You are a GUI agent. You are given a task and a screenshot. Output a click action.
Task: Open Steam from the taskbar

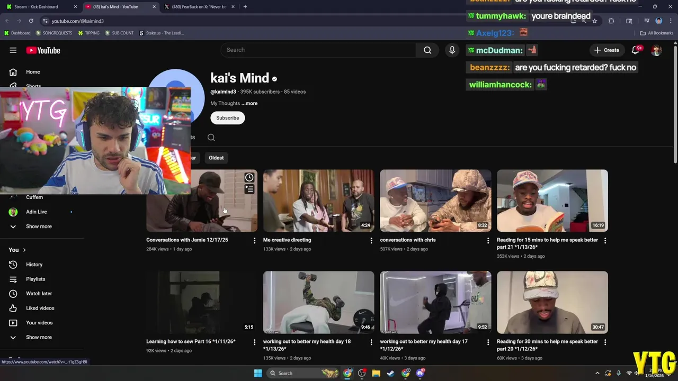(390, 373)
